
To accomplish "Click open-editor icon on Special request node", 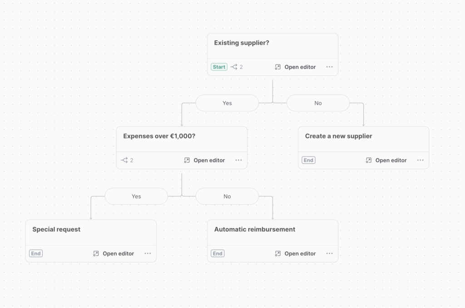I will (96, 254).
